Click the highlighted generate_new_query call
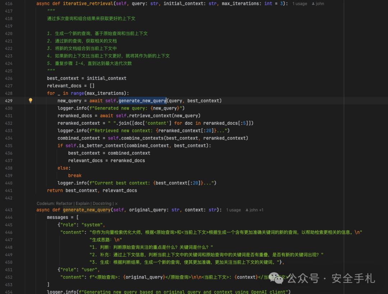The height and width of the screenshot is (294, 388). [x=142, y=101]
